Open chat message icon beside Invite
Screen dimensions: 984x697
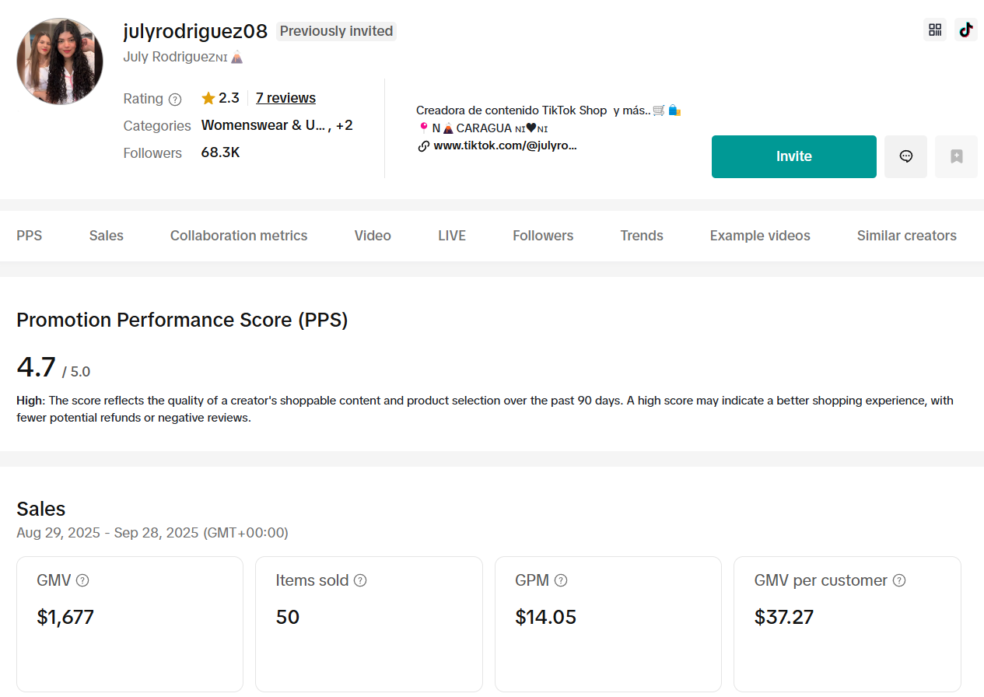click(x=905, y=156)
